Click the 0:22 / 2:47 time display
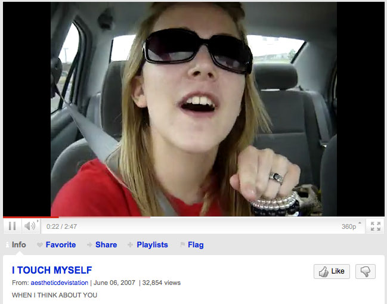The width and height of the screenshot is (387, 304). click(x=61, y=227)
